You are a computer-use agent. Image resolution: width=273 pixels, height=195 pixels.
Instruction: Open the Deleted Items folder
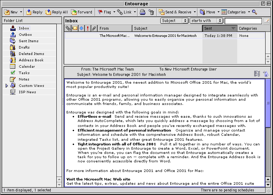pyautogui.click(x=31, y=54)
